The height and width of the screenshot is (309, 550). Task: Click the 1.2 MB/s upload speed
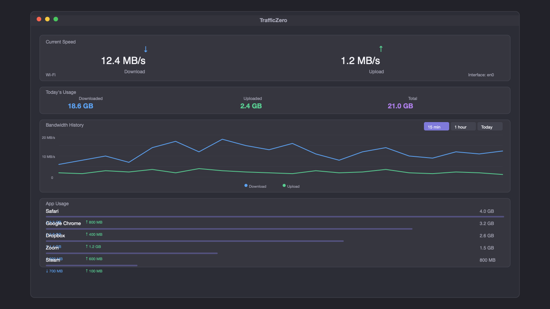(361, 61)
